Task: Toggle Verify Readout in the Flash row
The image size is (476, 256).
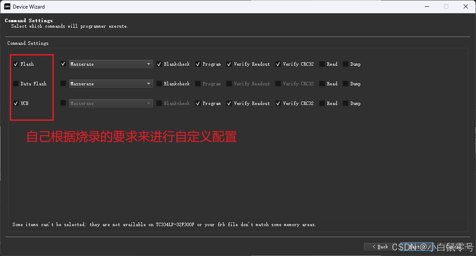Action: 229,64
